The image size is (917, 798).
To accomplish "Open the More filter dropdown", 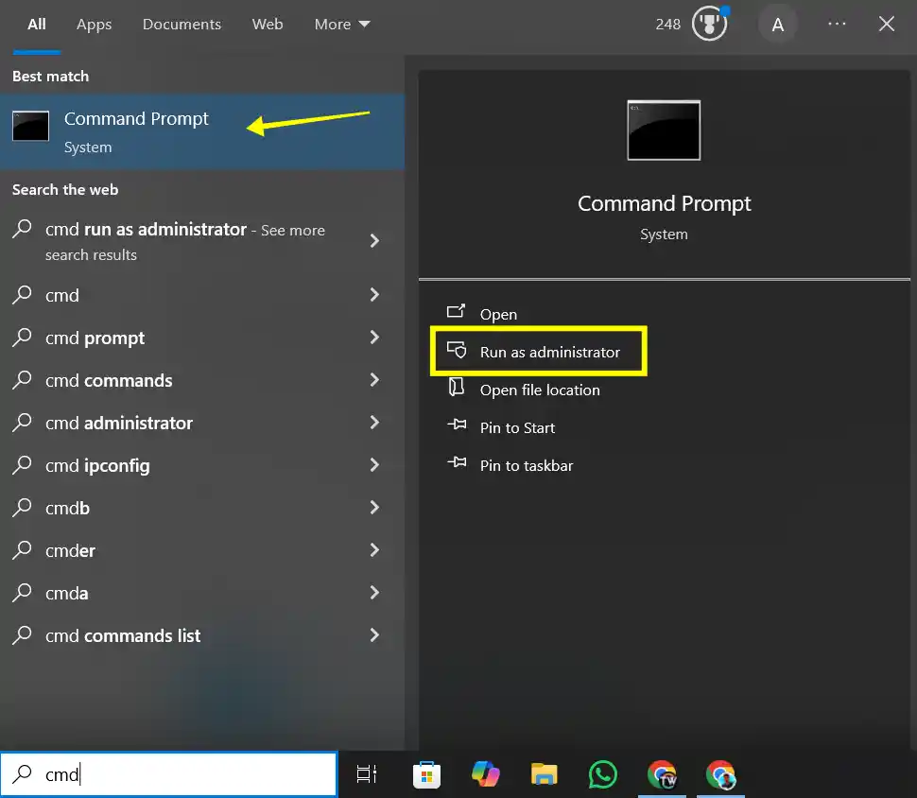I will click(341, 24).
